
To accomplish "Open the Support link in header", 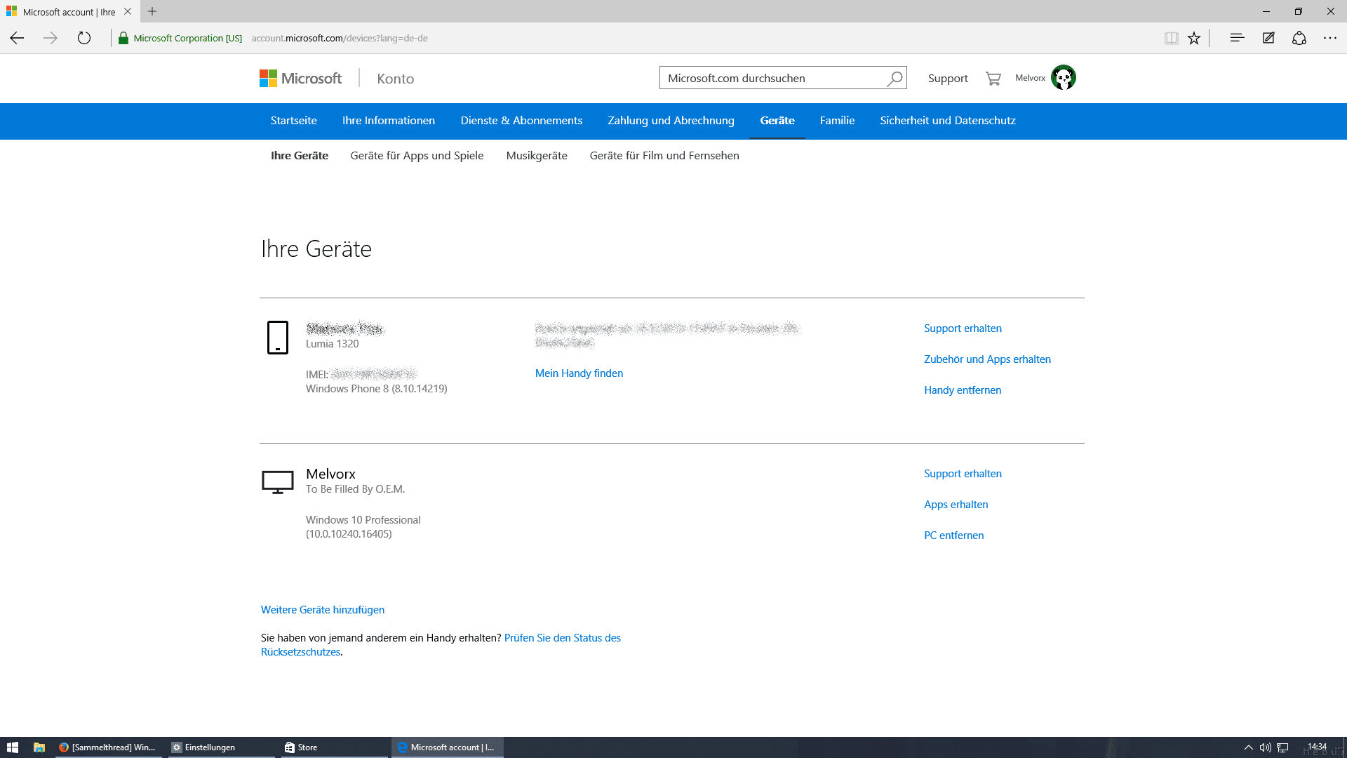I will coord(948,79).
